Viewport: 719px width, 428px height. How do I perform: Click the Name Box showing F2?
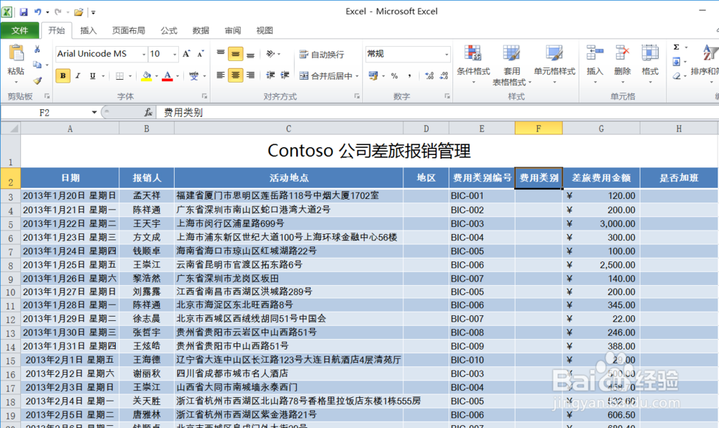point(45,112)
